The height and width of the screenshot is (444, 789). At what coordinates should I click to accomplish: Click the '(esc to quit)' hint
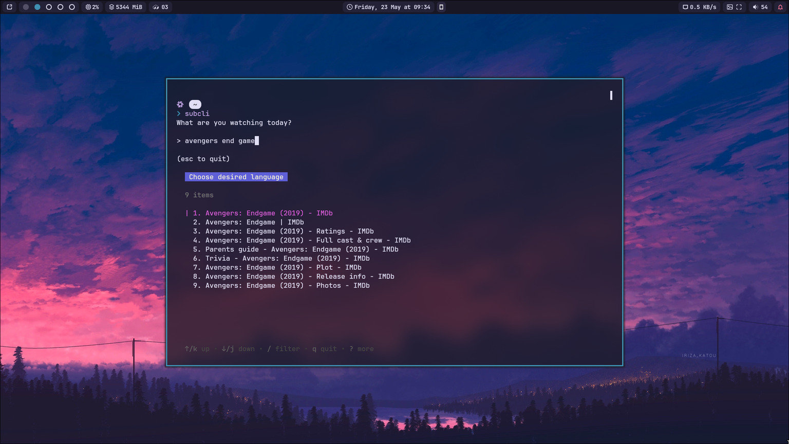(x=203, y=159)
